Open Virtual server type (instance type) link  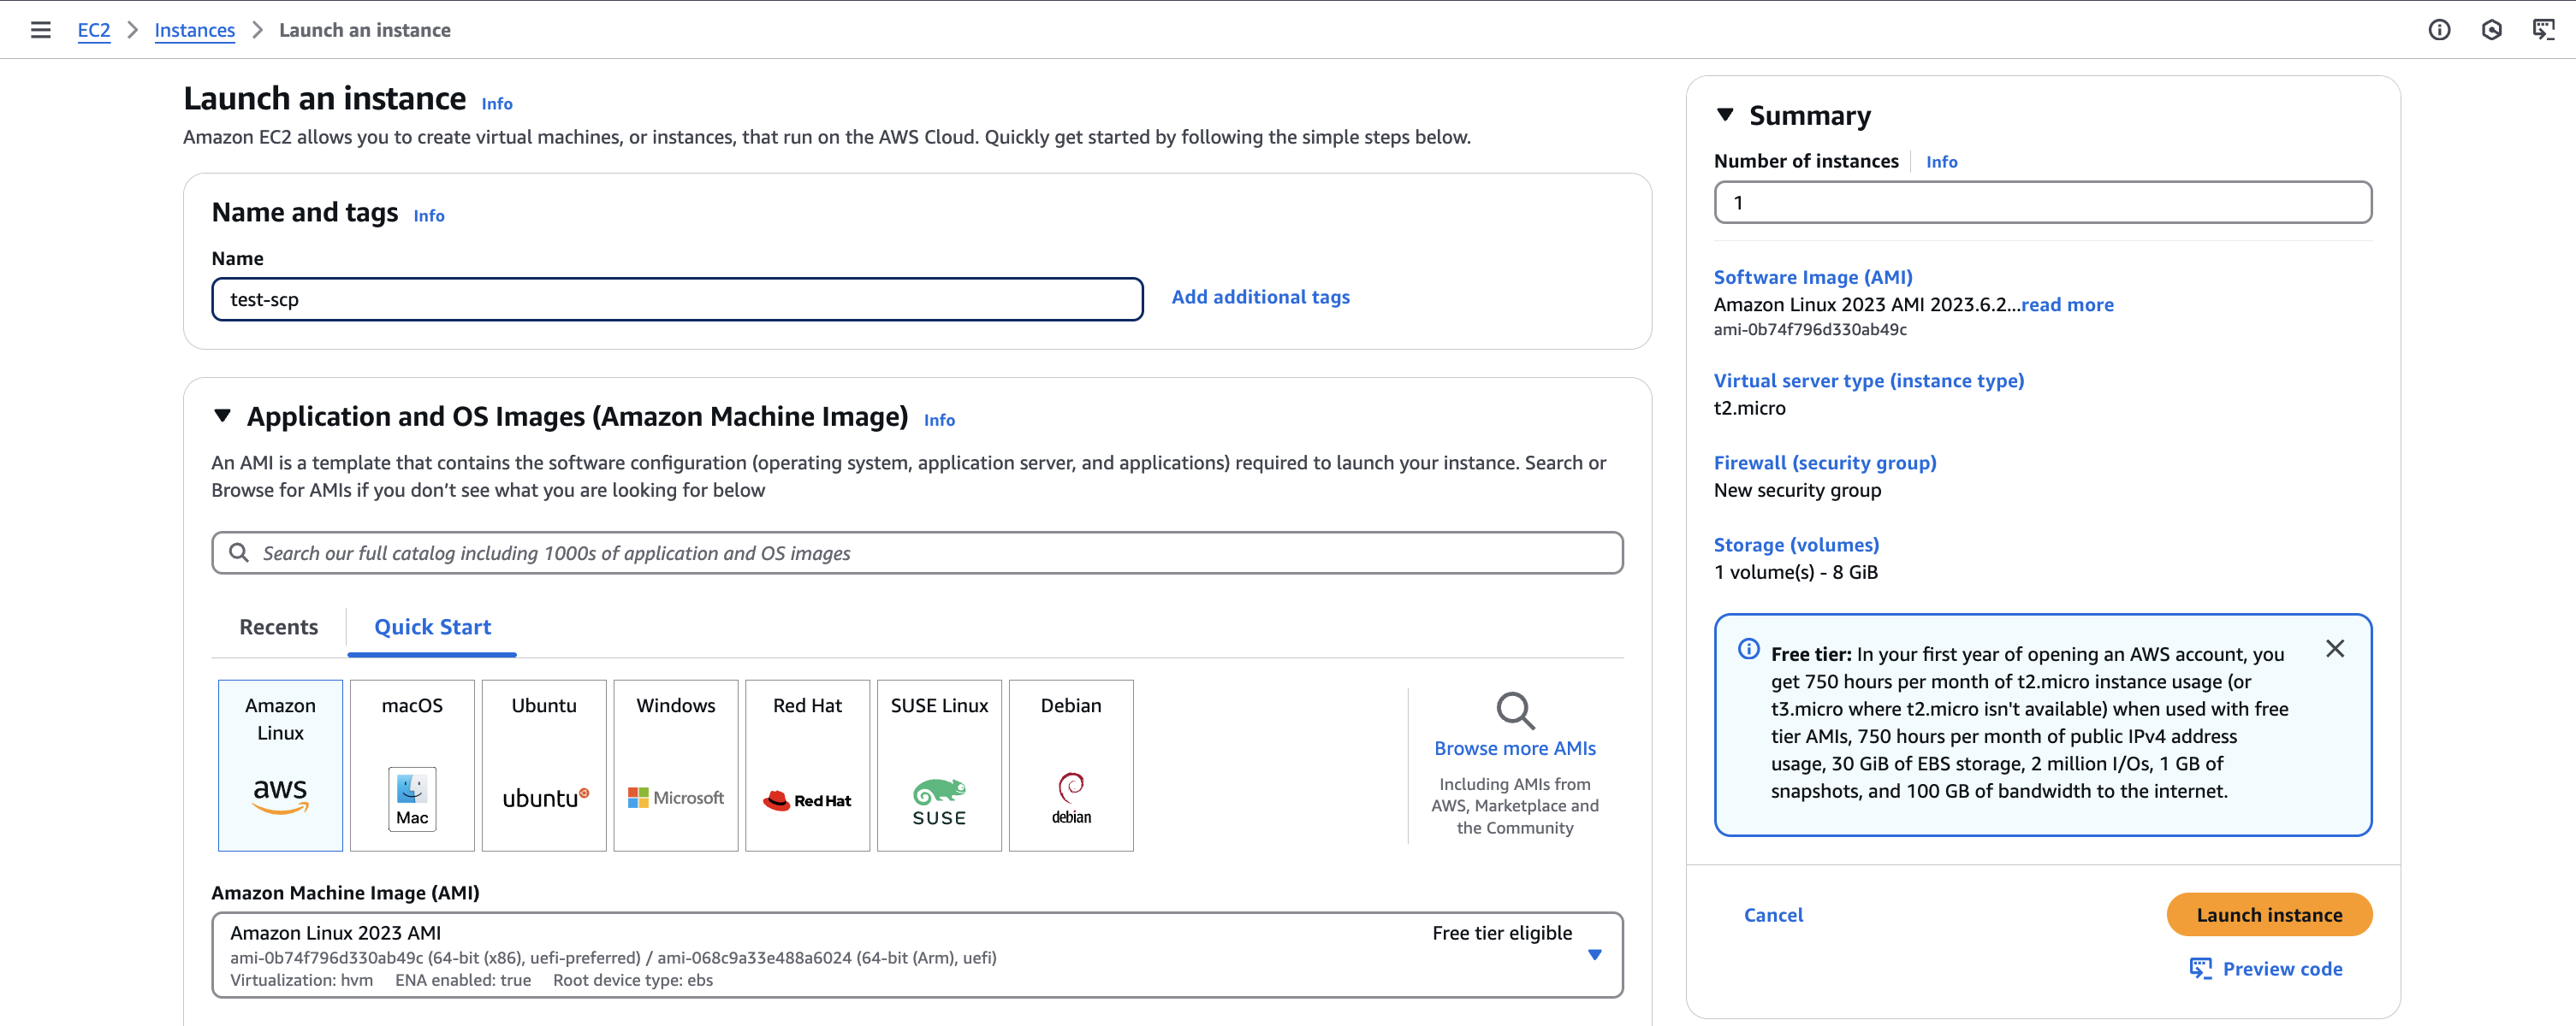coord(1869,381)
